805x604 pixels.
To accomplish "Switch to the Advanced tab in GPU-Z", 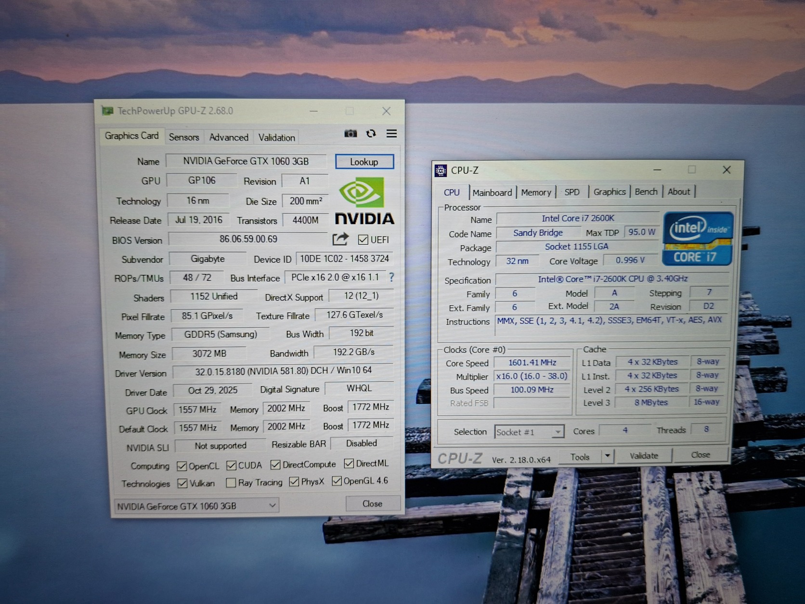I will coord(229,137).
